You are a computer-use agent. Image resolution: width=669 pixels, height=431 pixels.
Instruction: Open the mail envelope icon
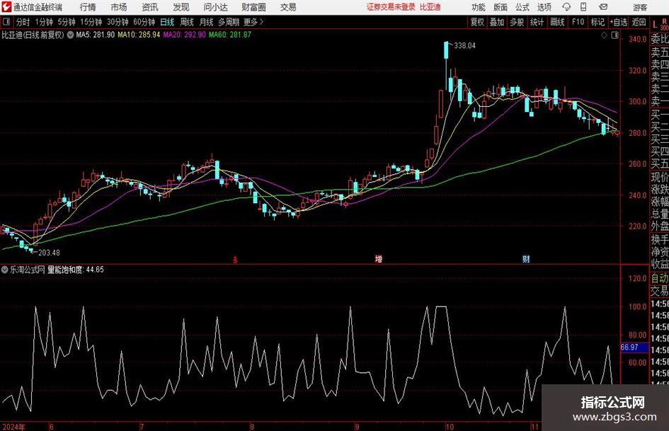(603, 7)
